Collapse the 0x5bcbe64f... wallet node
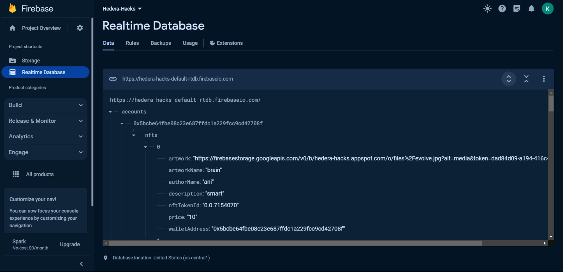563x272 pixels. [122, 124]
